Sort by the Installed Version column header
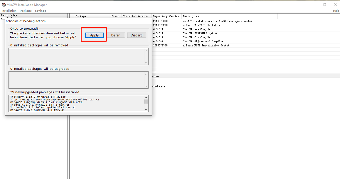 pyautogui.click(x=137, y=16)
